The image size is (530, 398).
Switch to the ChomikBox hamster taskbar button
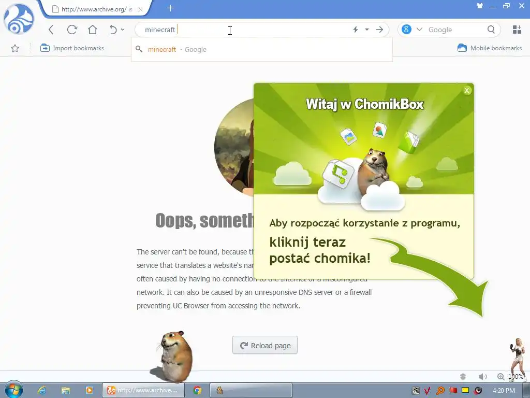pyautogui.click(x=251, y=391)
